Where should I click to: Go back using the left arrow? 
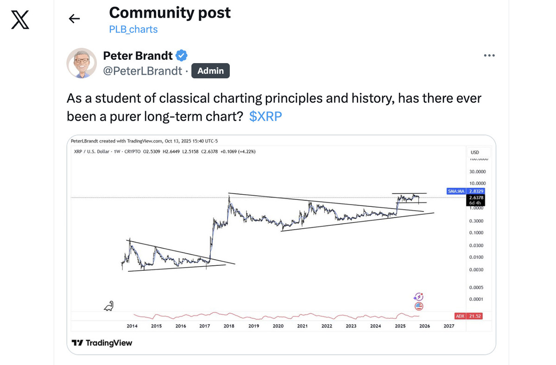(x=74, y=19)
